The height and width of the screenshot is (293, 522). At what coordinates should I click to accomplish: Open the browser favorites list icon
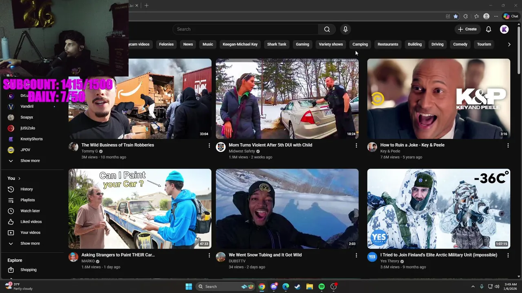point(476,16)
